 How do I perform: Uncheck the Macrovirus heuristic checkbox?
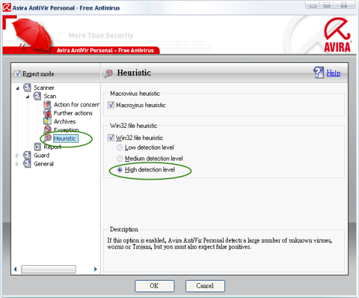(x=111, y=105)
